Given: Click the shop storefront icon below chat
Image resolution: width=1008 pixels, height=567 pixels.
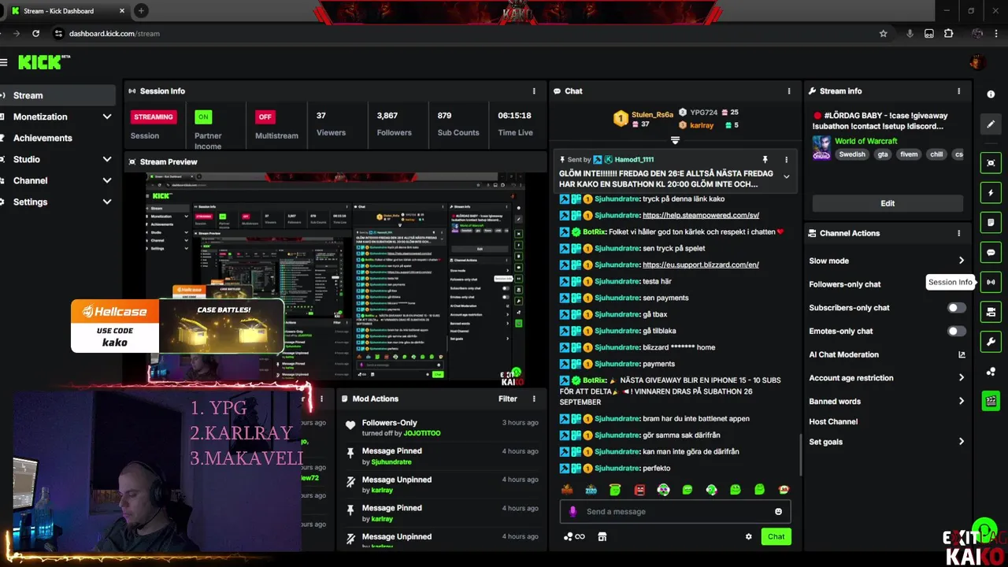Looking at the screenshot, I should click(x=602, y=537).
